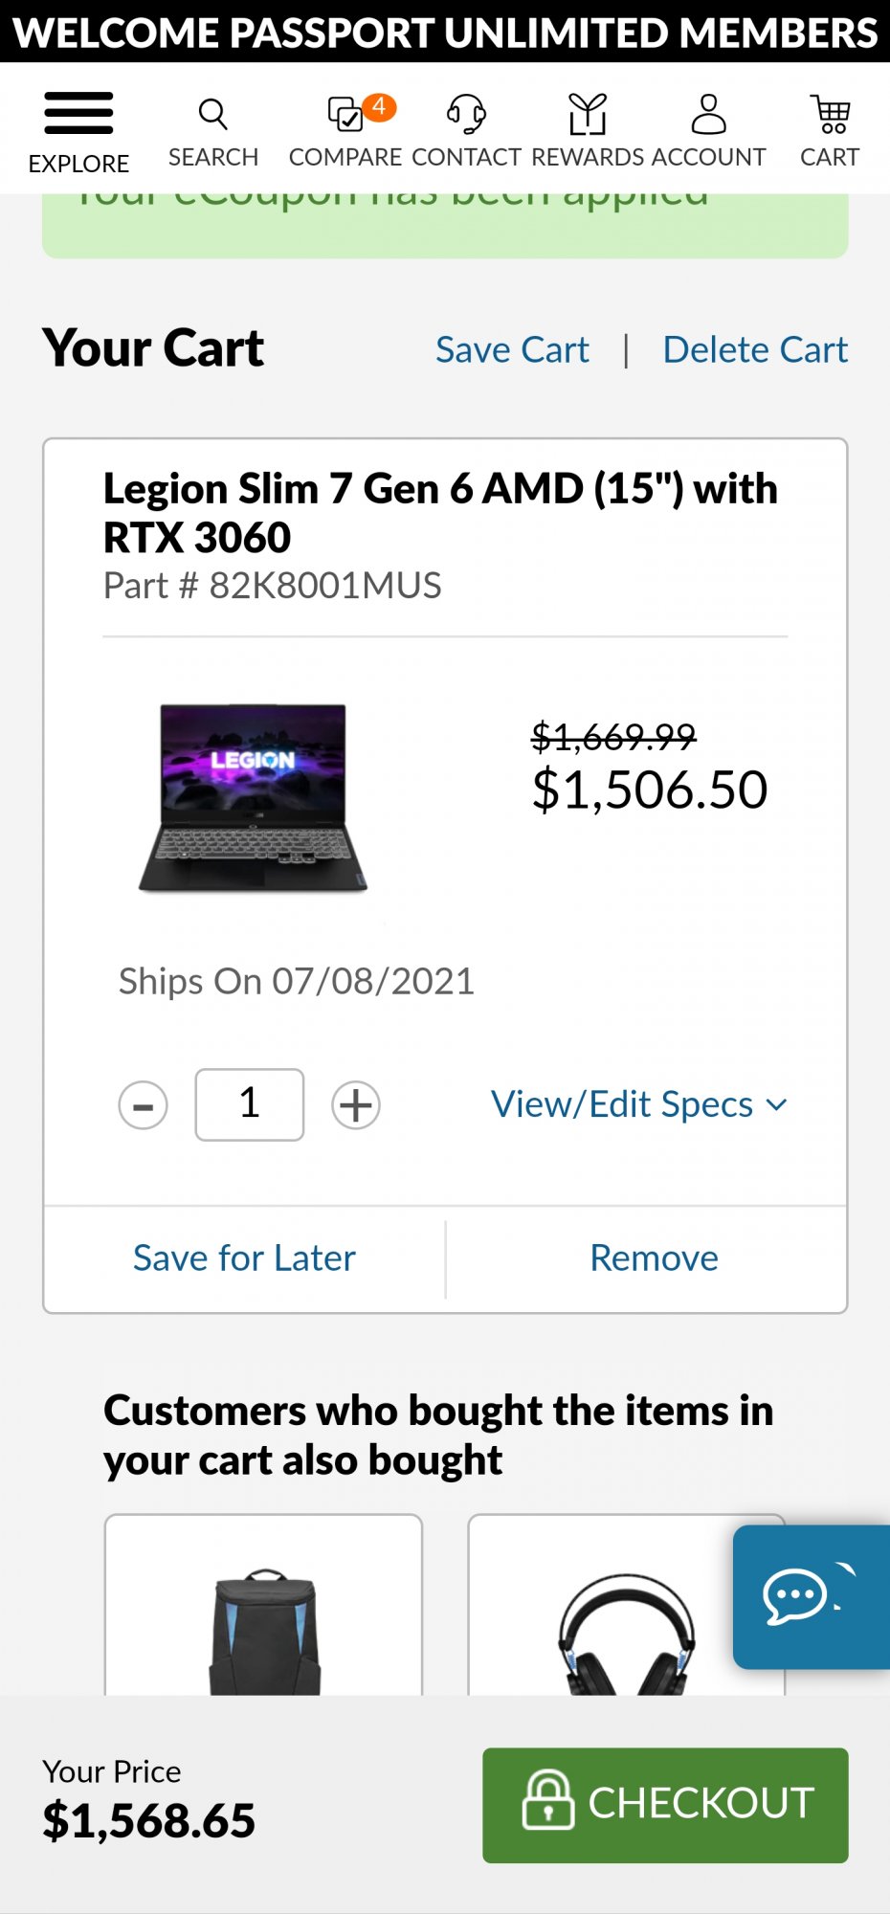Decrease laptop quantity with minus stepper
Image resolution: width=890 pixels, height=1914 pixels.
143,1104
